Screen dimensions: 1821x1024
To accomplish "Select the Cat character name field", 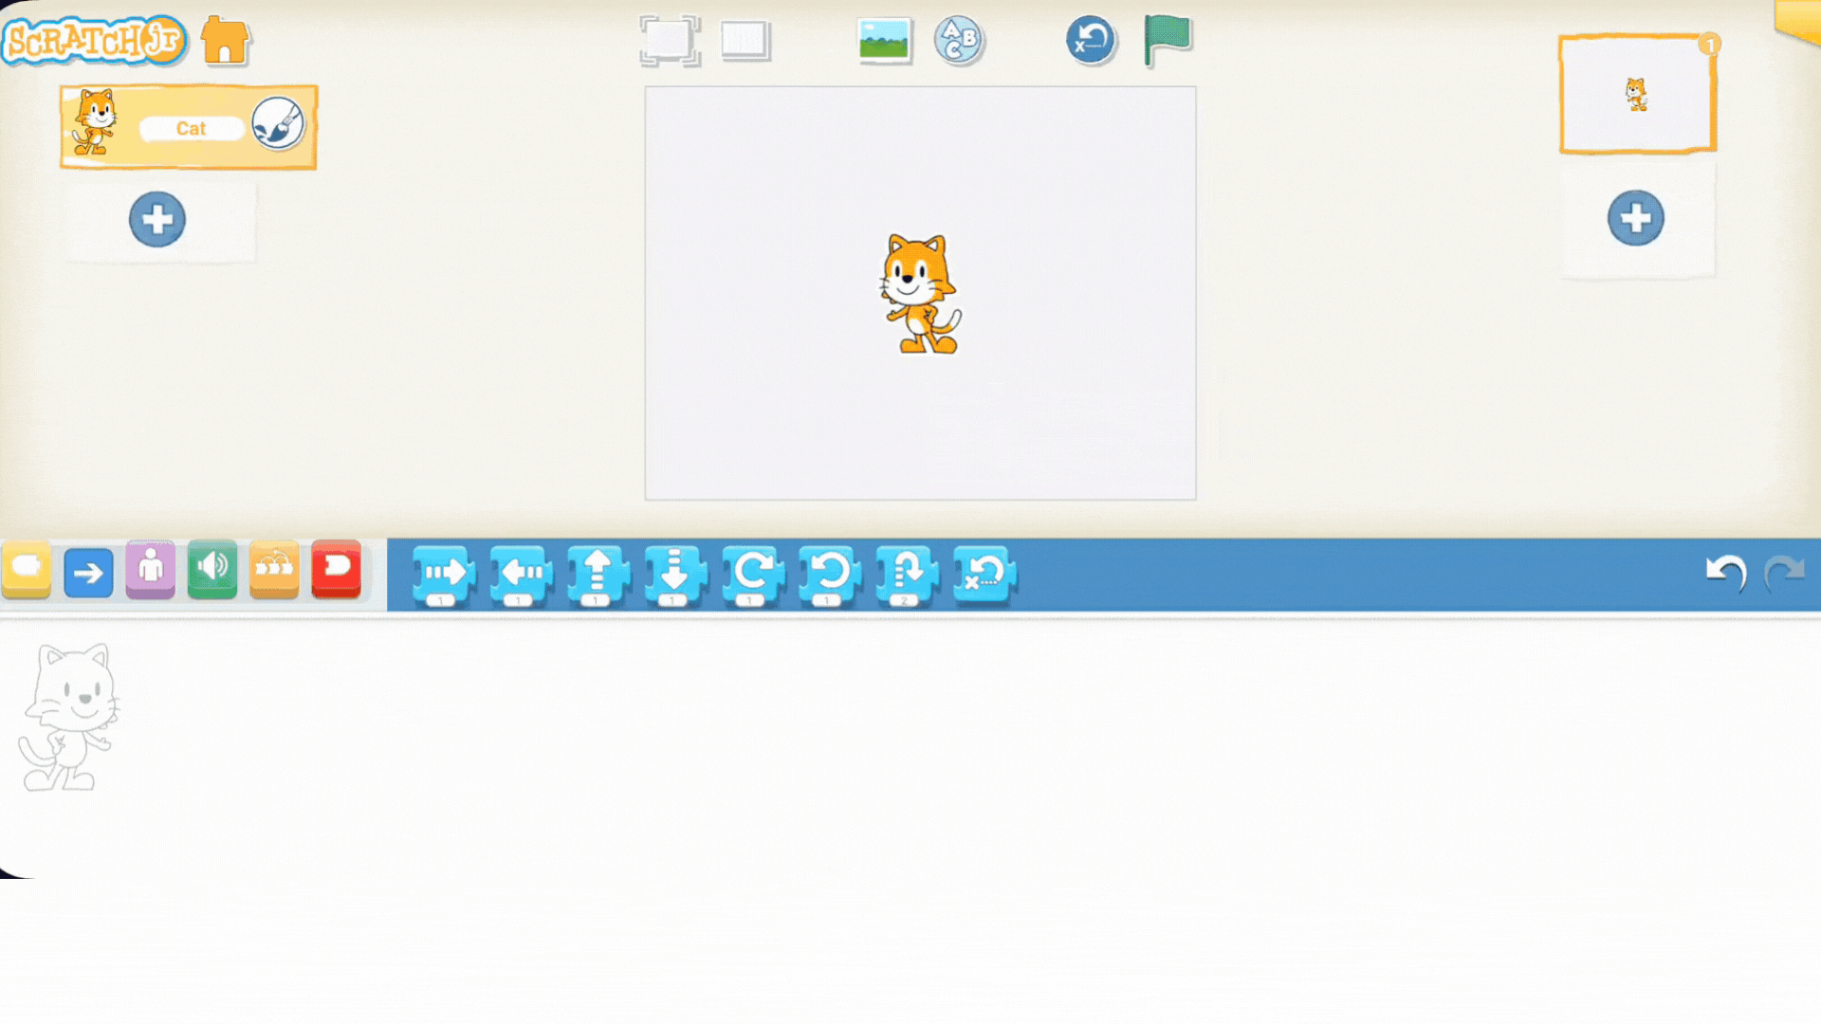I will click(x=191, y=129).
